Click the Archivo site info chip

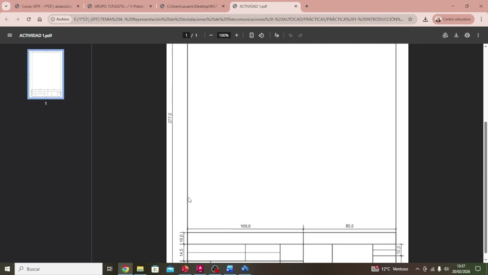tap(60, 19)
